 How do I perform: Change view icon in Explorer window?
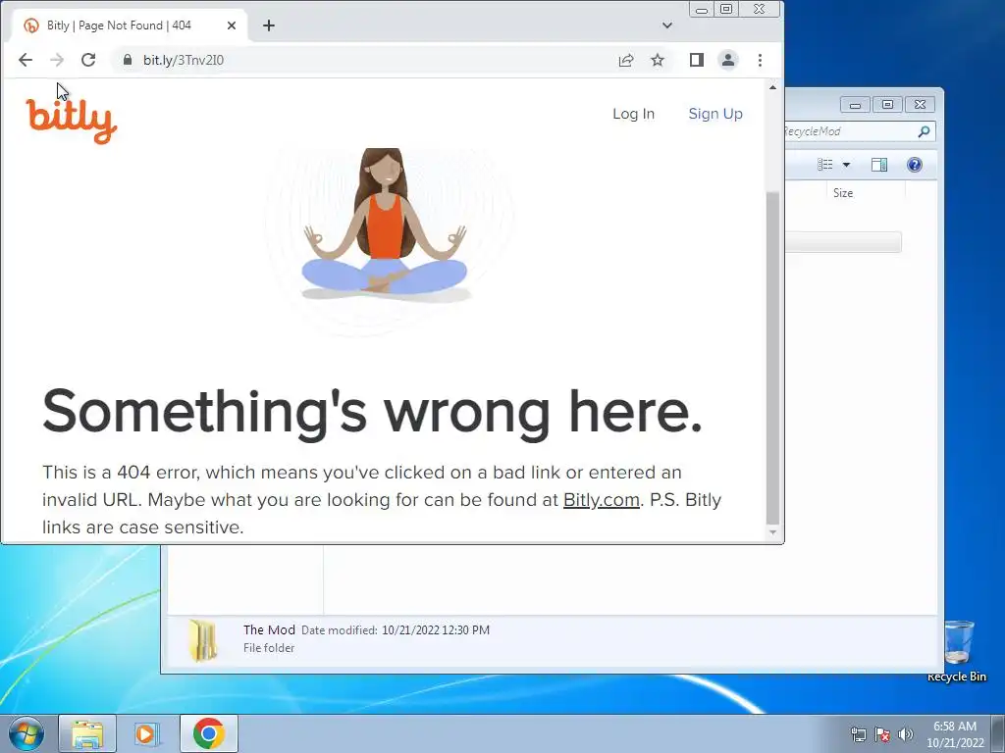pyautogui.click(x=824, y=165)
